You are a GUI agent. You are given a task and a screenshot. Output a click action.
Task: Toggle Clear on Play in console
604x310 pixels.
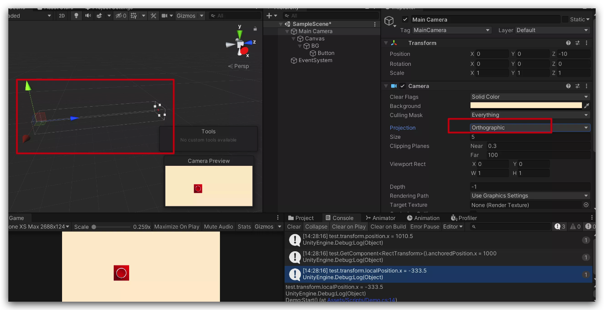point(349,227)
